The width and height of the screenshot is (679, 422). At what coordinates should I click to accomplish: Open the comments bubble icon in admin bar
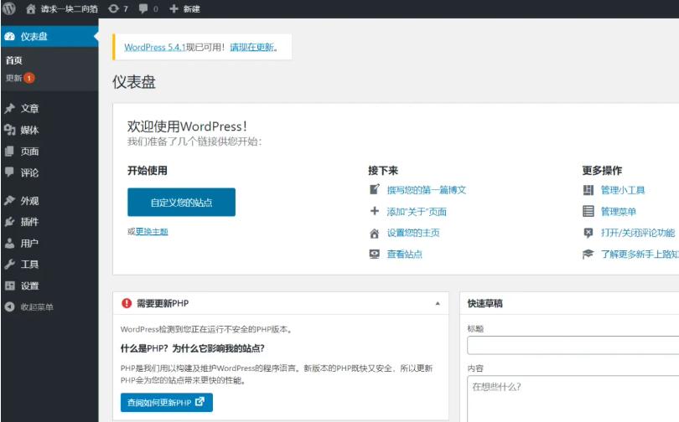click(x=143, y=8)
